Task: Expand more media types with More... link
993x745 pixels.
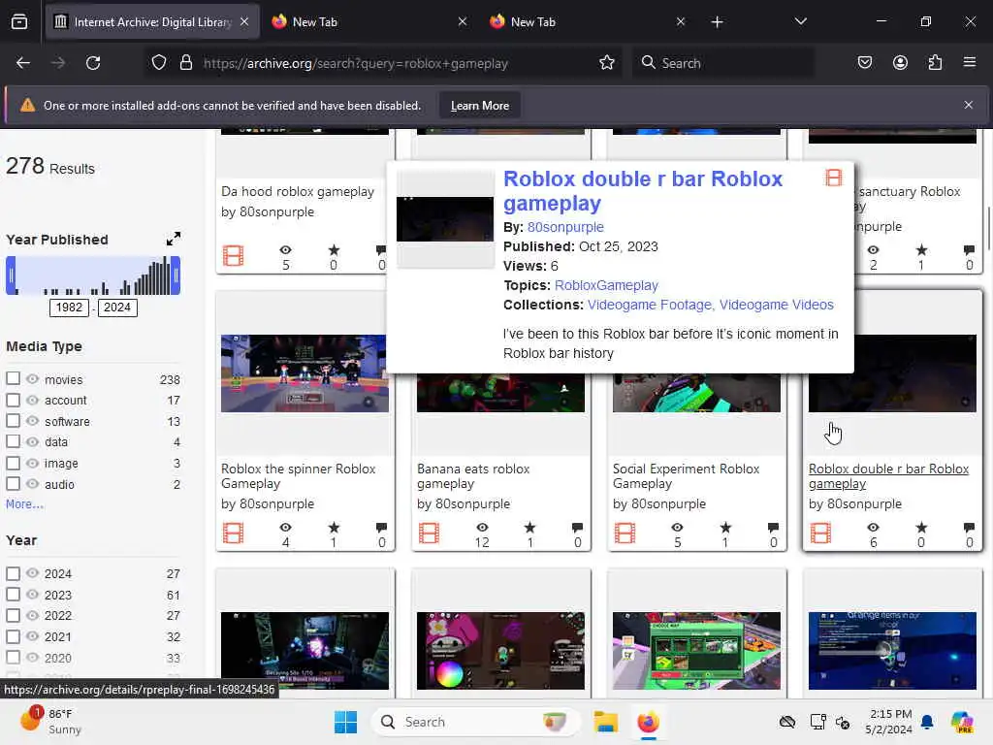Action: (x=24, y=504)
